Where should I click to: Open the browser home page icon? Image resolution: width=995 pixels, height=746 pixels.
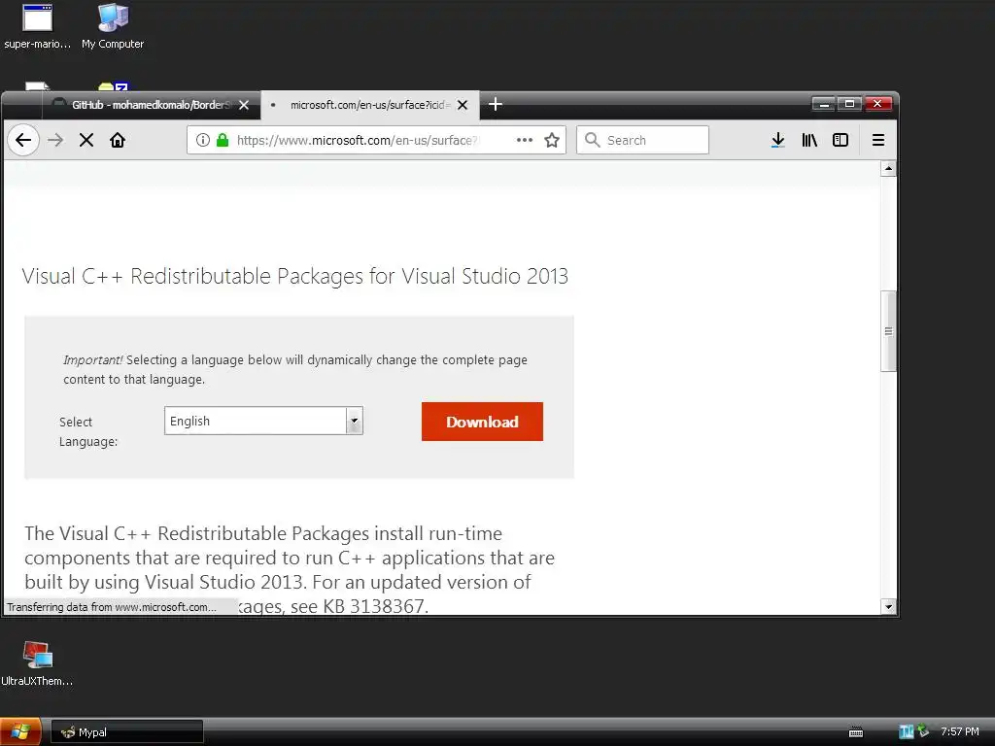click(118, 140)
